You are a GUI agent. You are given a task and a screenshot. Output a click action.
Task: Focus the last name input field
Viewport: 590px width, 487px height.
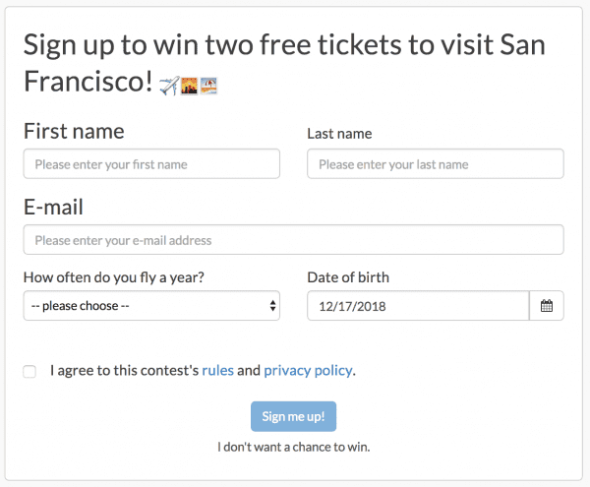pyautogui.click(x=436, y=163)
